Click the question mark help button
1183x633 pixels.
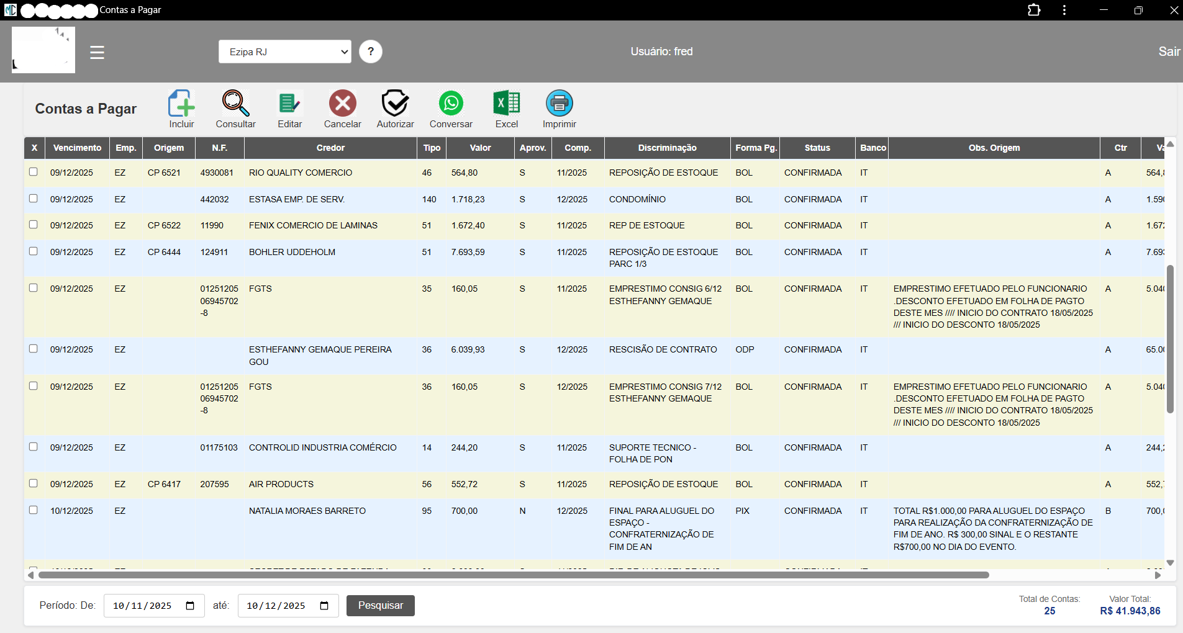(371, 52)
